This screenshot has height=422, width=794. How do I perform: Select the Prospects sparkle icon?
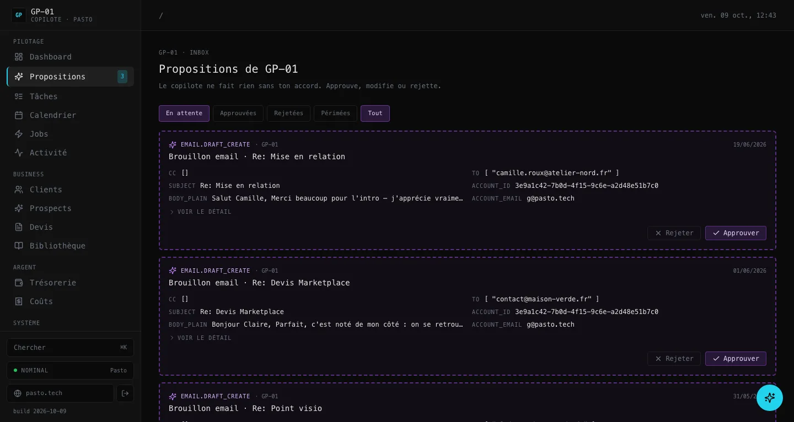click(19, 208)
